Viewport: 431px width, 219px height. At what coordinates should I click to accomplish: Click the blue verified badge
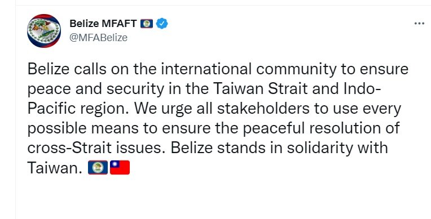click(x=162, y=24)
